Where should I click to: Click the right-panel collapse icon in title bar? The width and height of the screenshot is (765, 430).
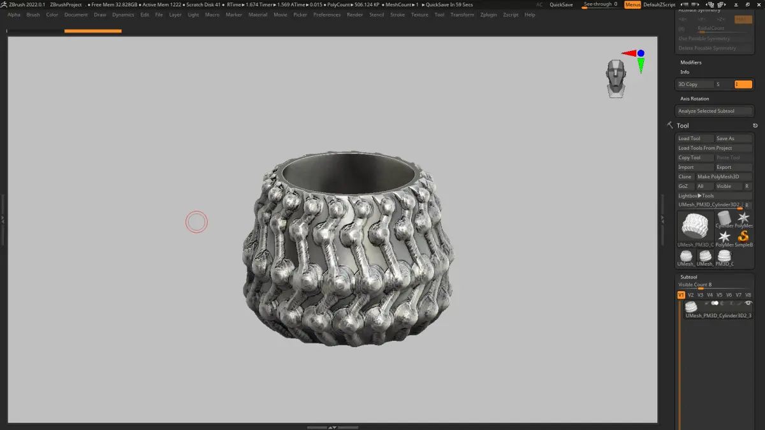(696, 4)
